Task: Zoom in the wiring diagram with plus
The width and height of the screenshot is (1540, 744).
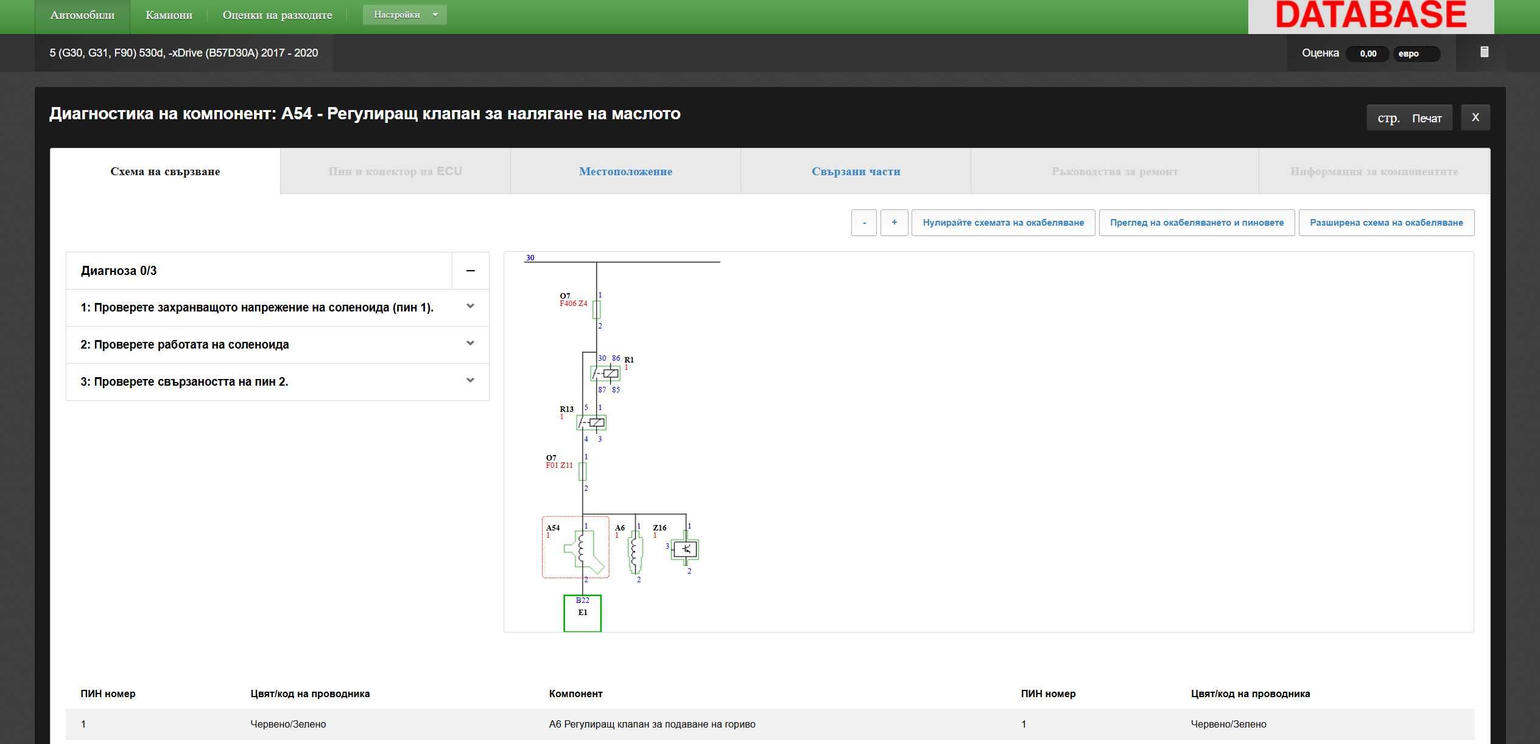Action: [894, 223]
